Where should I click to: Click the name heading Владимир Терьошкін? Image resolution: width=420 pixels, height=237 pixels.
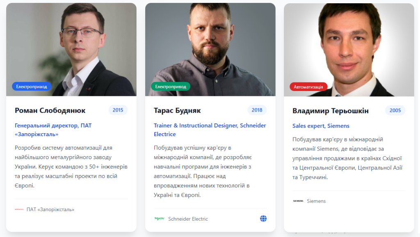click(x=331, y=111)
